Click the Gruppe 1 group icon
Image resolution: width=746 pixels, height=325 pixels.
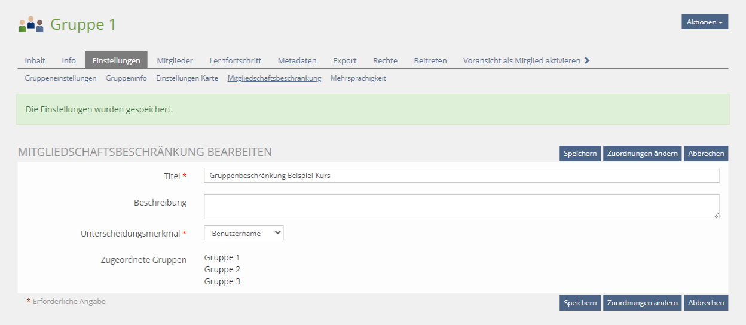[31, 24]
